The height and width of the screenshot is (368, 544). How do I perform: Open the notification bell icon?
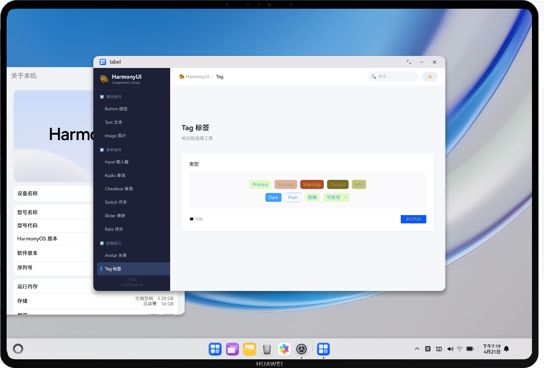(x=506, y=349)
